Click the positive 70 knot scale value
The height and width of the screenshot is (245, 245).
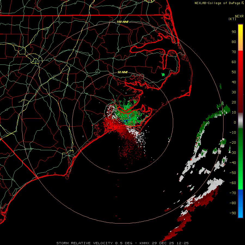234,52
